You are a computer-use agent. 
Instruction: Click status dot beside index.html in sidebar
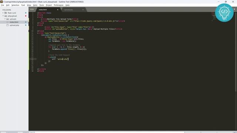(x=26, y=22)
